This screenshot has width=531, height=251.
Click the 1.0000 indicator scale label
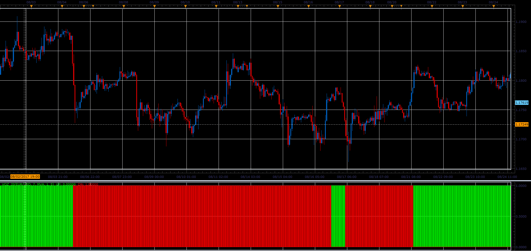click(x=521, y=186)
